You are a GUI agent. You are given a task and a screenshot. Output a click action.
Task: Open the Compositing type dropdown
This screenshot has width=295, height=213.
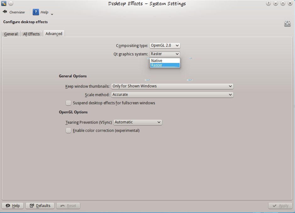click(x=164, y=45)
